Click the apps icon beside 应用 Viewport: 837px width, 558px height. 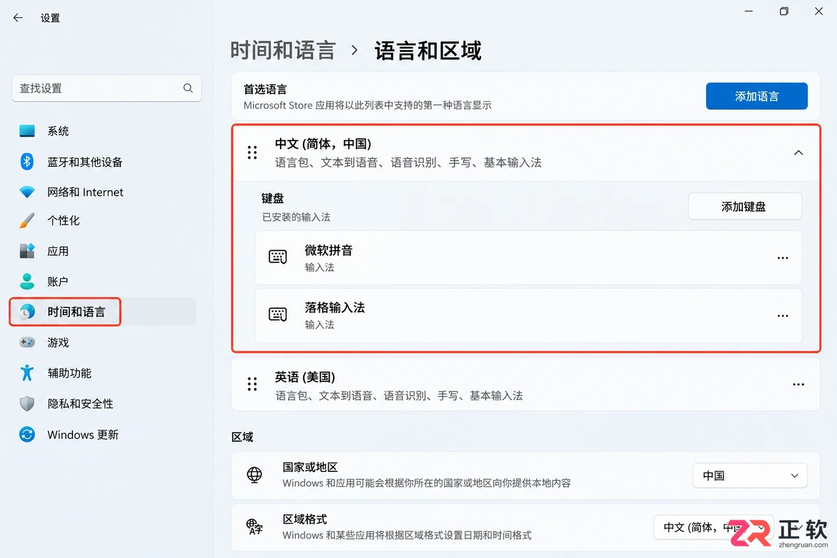coord(27,251)
